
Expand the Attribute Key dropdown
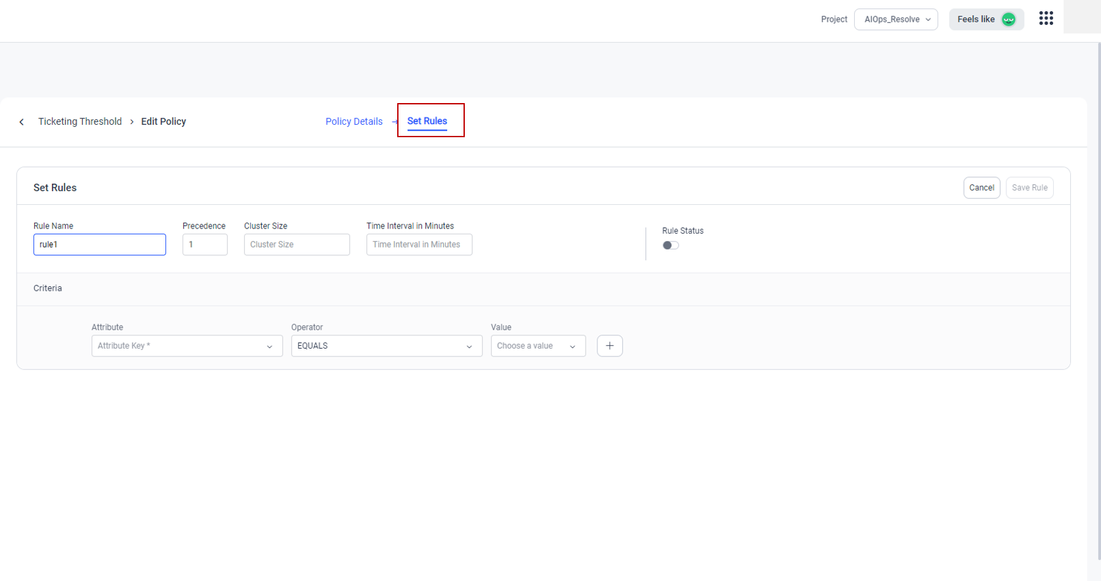(x=186, y=346)
